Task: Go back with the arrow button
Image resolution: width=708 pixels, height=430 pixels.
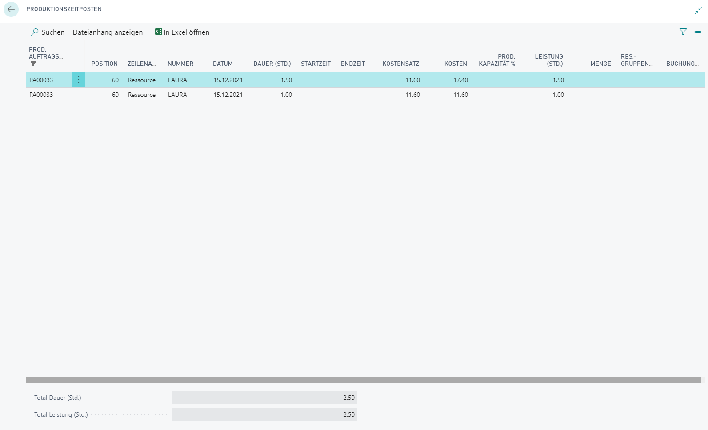Action: 11,9
